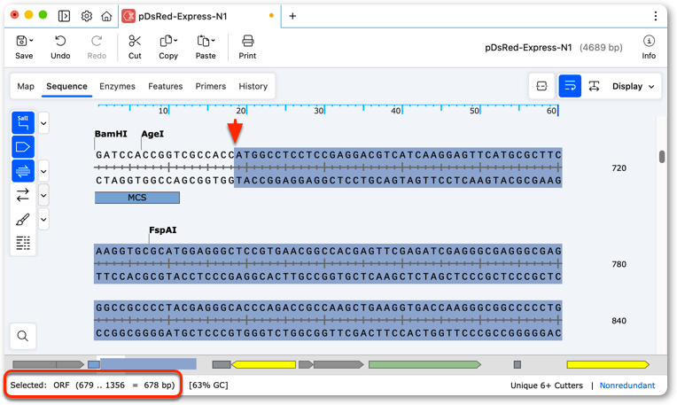Viewport: 677px width, 405px height.
Task: Expand the strand display options dropdown
Action: [43, 171]
